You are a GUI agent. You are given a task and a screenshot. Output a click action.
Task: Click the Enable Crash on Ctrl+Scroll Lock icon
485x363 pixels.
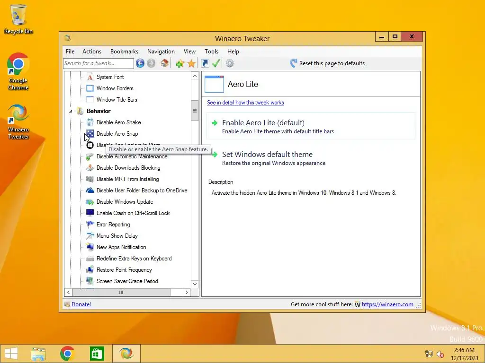coord(90,213)
